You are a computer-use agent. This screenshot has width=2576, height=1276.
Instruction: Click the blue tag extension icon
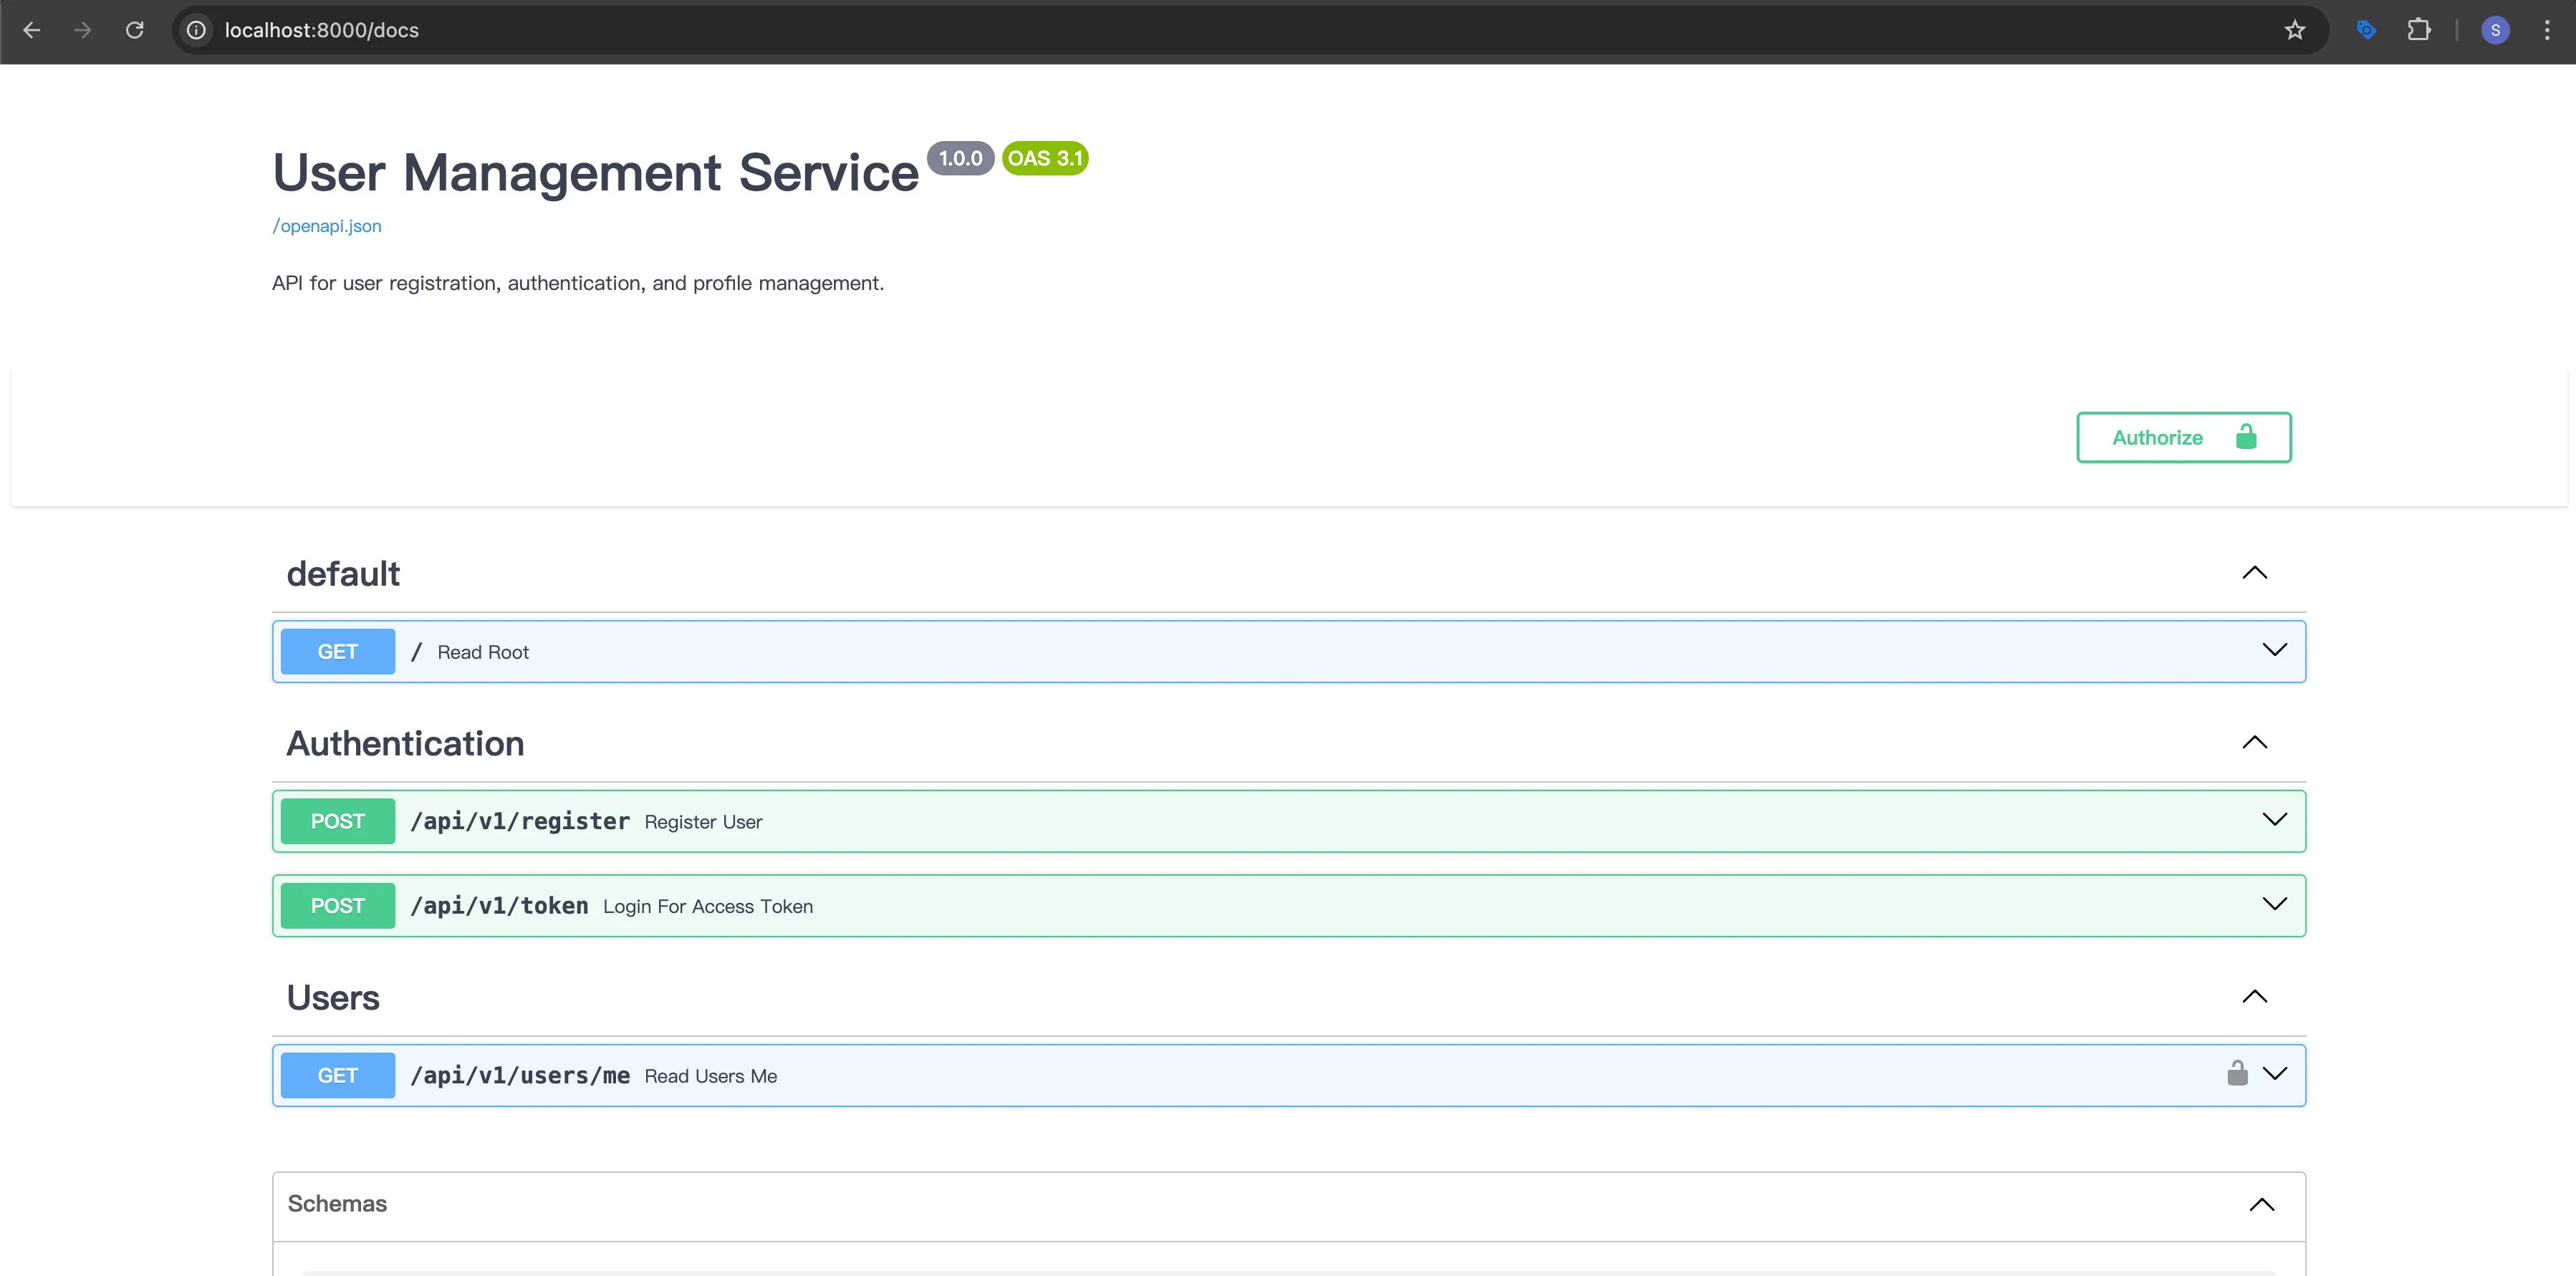click(2366, 30)
